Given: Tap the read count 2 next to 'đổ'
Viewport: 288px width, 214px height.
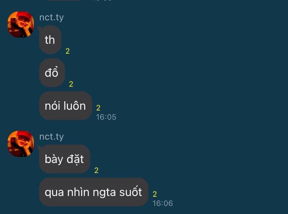Looking at the screenshot, I should 71,84.
